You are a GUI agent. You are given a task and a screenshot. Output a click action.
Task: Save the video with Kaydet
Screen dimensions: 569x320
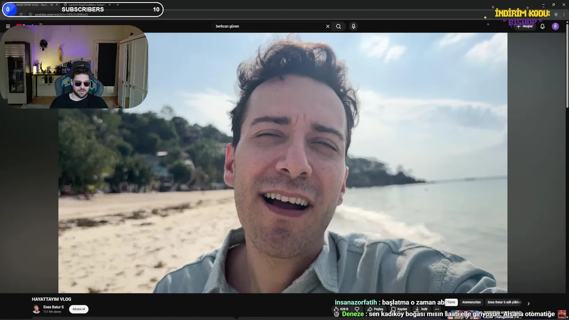click(x=399, y=309)
